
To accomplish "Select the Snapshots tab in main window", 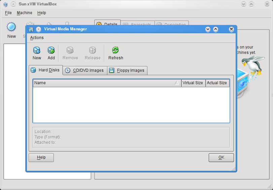I will 138,24.
